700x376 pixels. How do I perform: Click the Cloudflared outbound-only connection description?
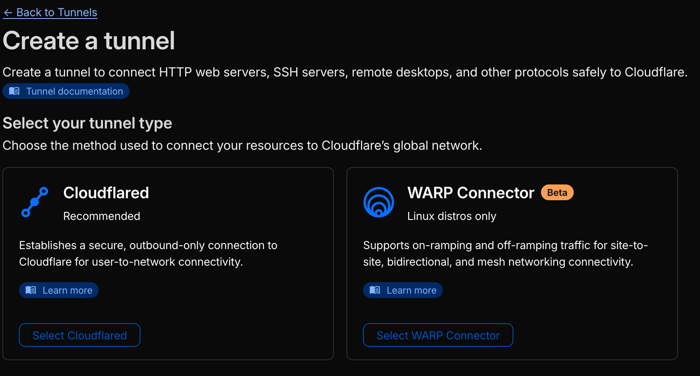148,253
